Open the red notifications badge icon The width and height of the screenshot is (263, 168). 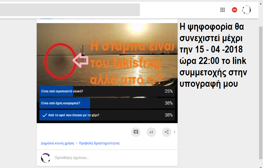[234, 10]
